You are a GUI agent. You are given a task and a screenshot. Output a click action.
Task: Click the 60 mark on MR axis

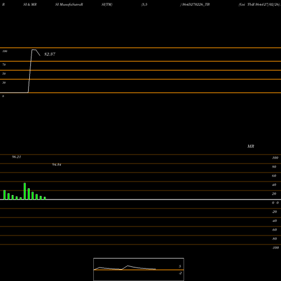(x=274, y=176)
